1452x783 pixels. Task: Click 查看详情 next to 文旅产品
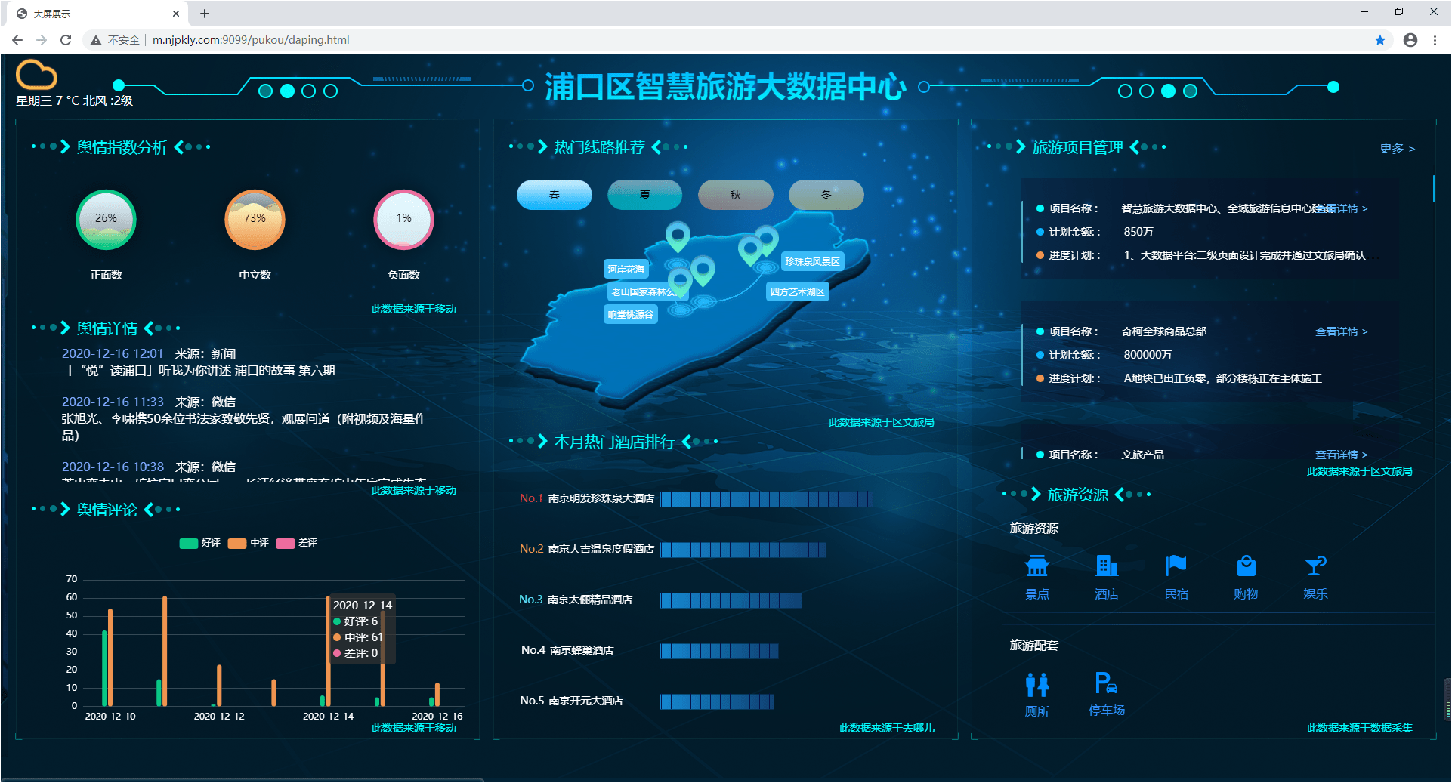tap(1338, 454)
